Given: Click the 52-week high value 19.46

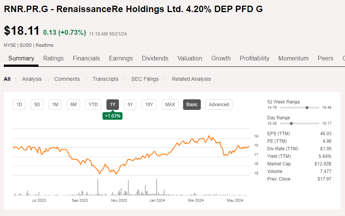Looking at the screenshot, I should point(327,108).
